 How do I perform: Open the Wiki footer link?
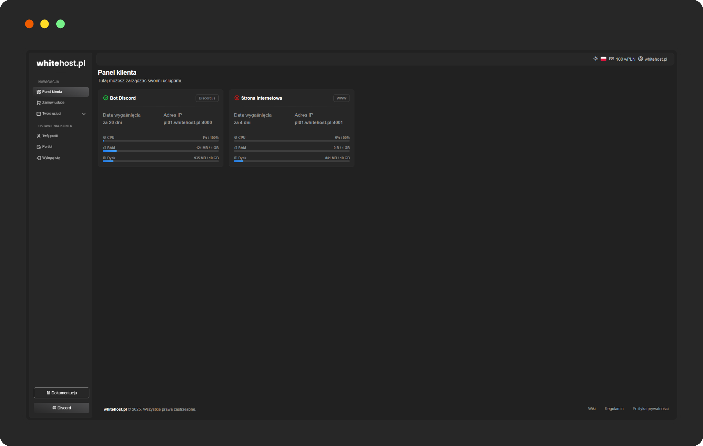click(x=592, y=409)
